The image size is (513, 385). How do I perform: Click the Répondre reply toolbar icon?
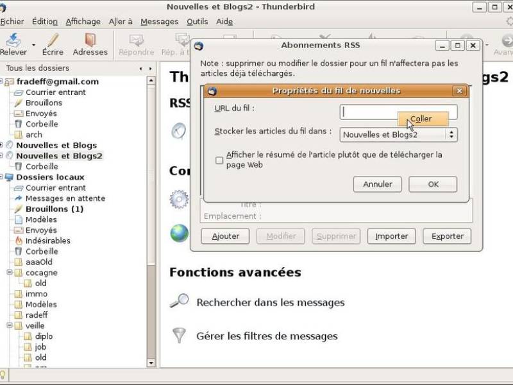point(136,40)
